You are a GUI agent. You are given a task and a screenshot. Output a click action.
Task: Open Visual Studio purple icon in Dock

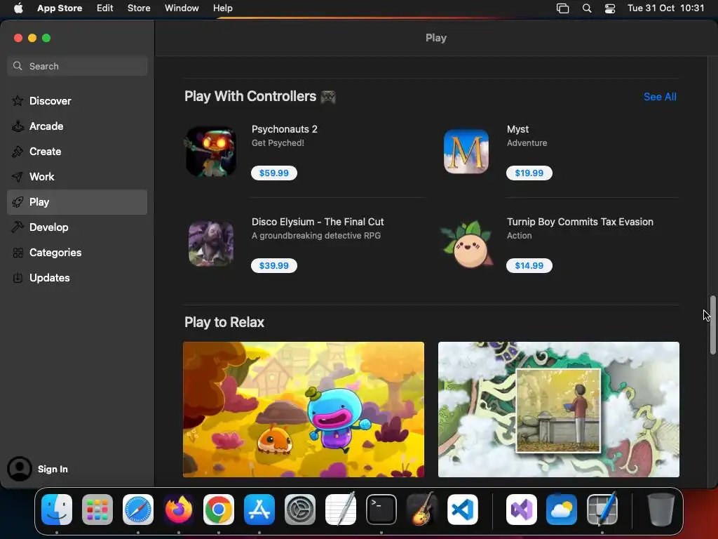coord(522,510)
